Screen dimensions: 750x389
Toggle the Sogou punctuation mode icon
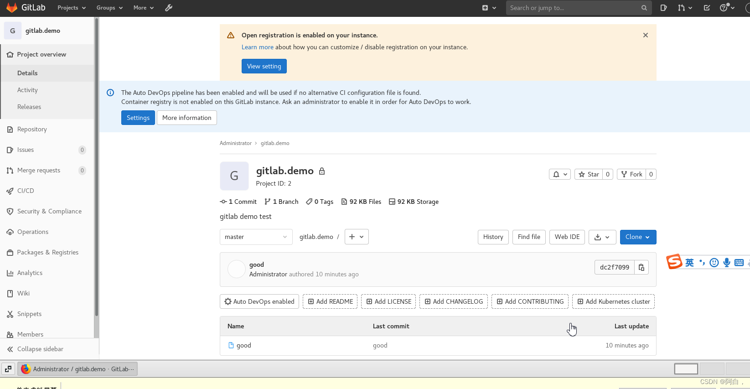(x=702, y=262)
